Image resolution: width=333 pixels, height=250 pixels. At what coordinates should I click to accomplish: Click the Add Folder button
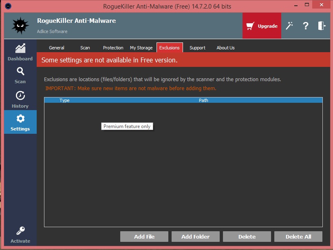click(x=195, y=237)
